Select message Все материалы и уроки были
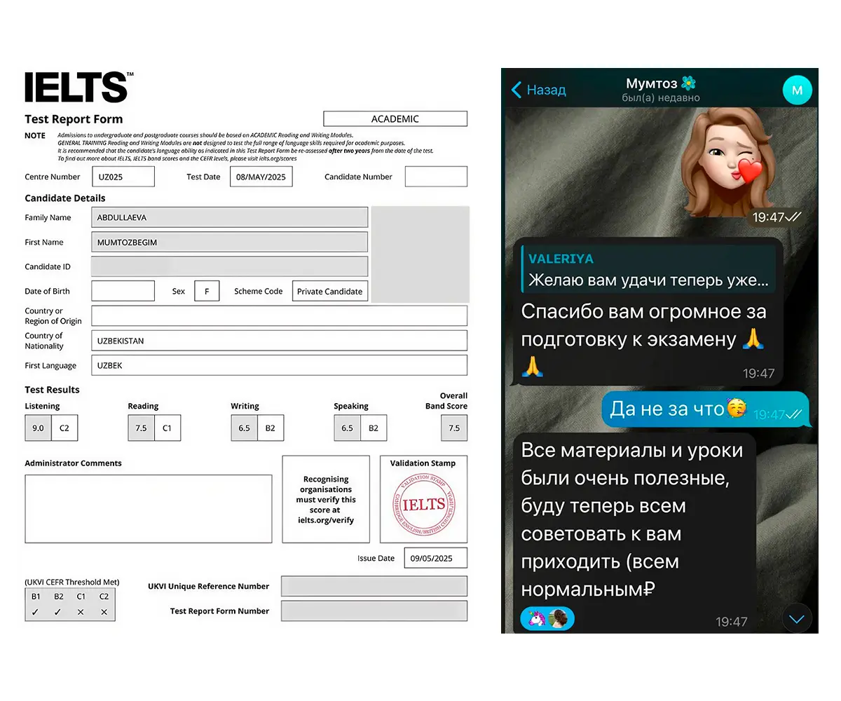The height and width of the screenshot is (701, 841). [x=634, y=533]
